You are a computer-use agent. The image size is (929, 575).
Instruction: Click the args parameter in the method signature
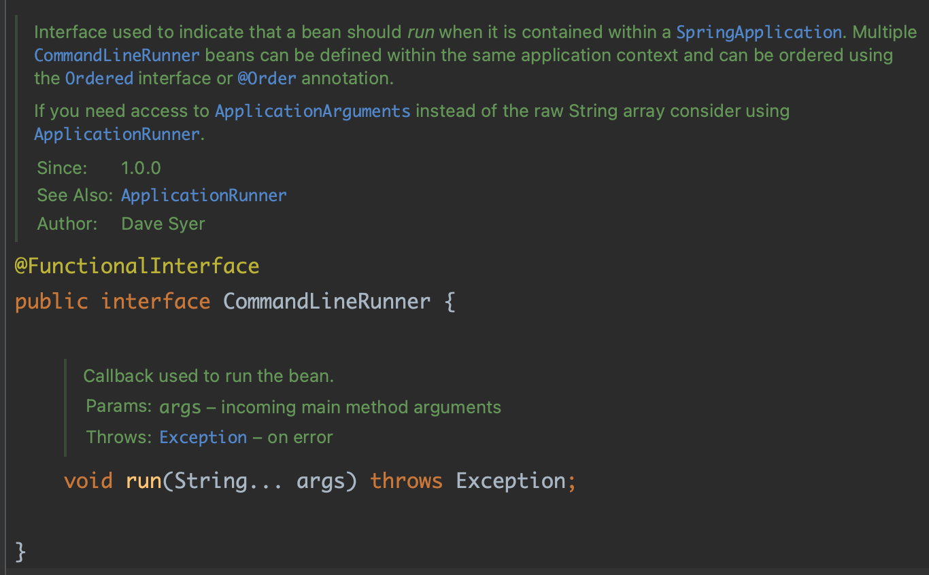click(x=321, y=481)
